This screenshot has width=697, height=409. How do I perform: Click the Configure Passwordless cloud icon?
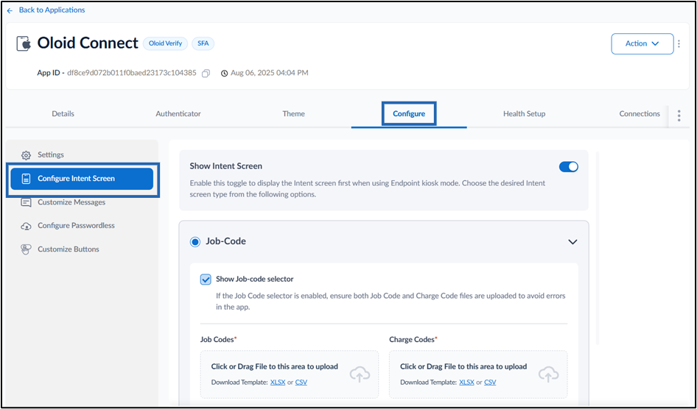tap(26, 226)
